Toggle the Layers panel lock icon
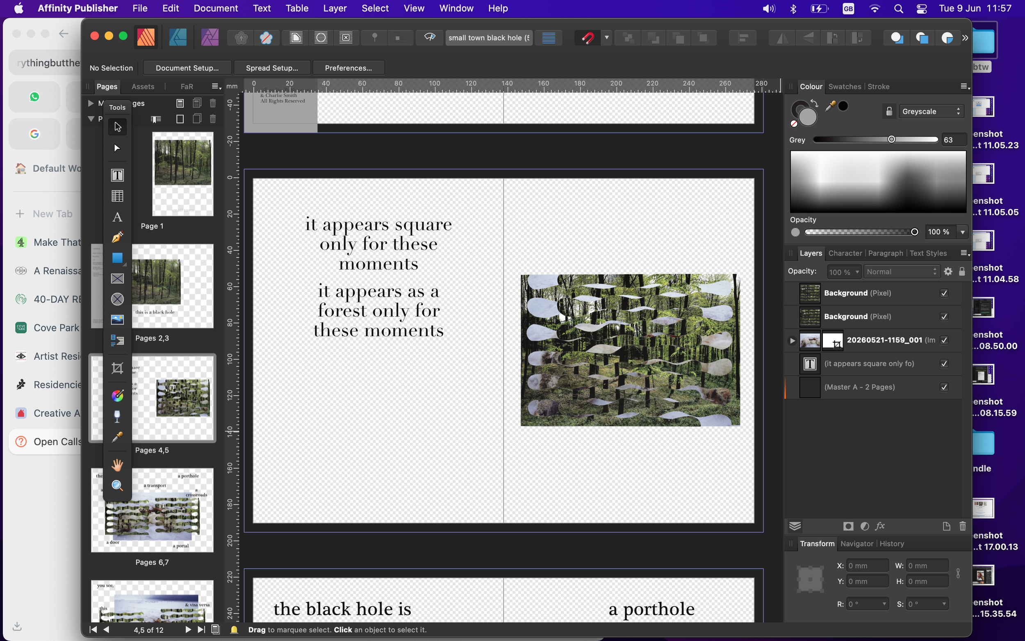The image size is (1025, 641). pyautogui.click(x=961, y=271)
